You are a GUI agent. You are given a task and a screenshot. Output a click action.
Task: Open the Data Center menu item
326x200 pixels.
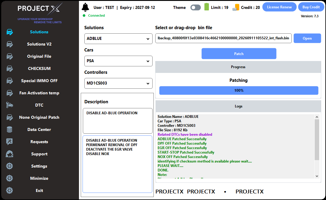click(x=39, y=129)
